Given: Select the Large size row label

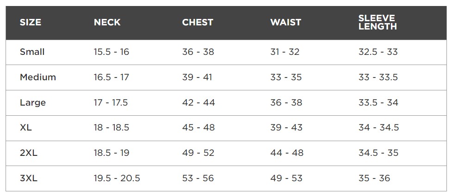Looking at the screenshot, I should [x=33, y=103].
